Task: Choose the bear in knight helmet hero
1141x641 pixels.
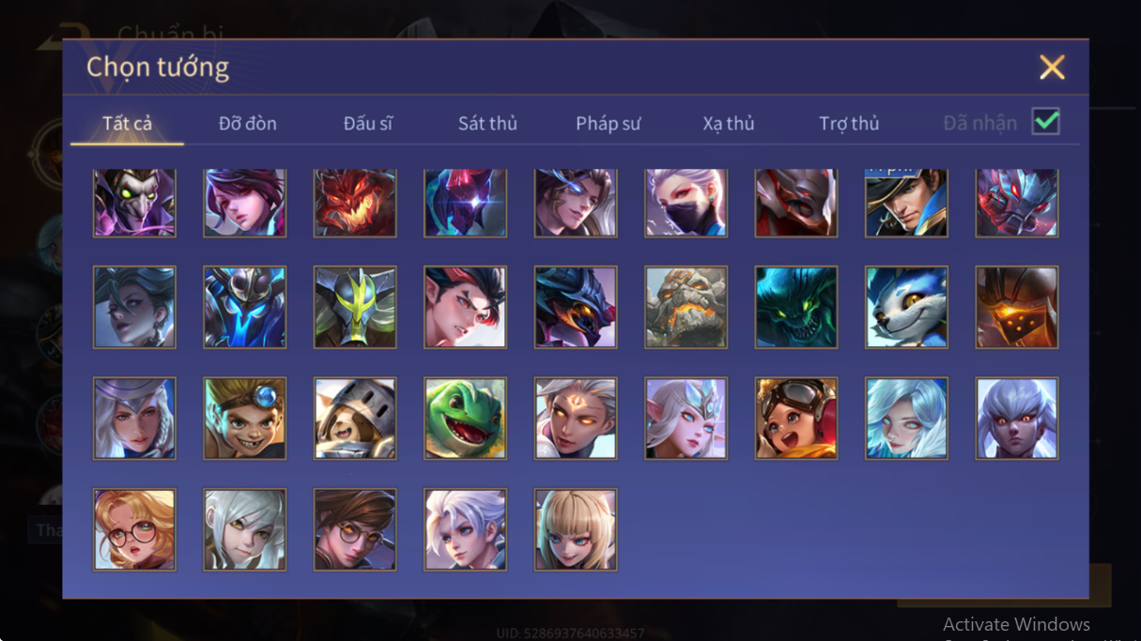Action: [x=355, y=419]
